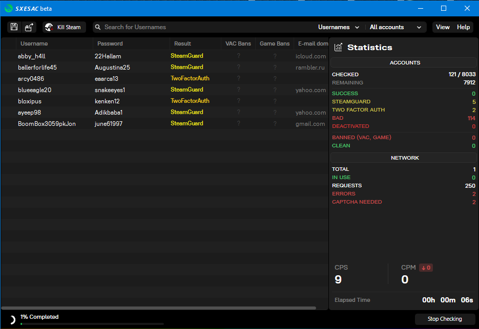479x329 pixels.
Task: Select the BoomBox3059pkJon username
Action: point(47,124)
